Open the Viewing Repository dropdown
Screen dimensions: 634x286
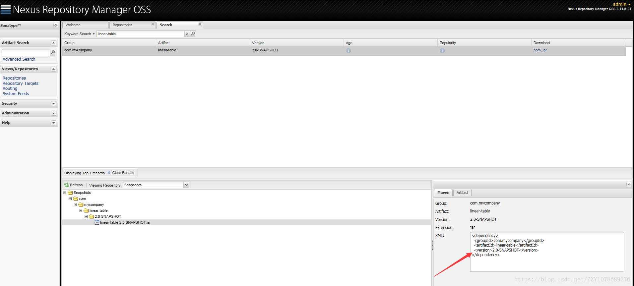[186, 185]
